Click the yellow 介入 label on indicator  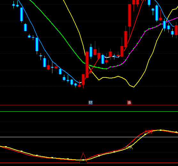pos(130,147)
